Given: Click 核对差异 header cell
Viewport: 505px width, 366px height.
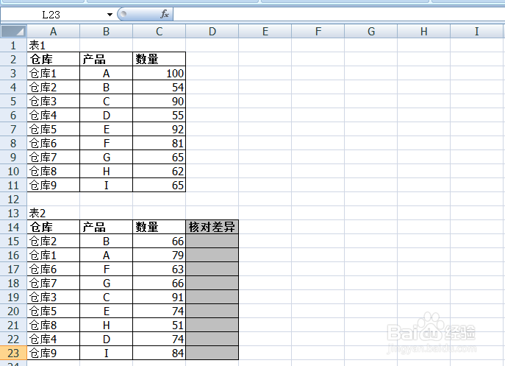Looking at the screenshot, I should click(212, 228).
